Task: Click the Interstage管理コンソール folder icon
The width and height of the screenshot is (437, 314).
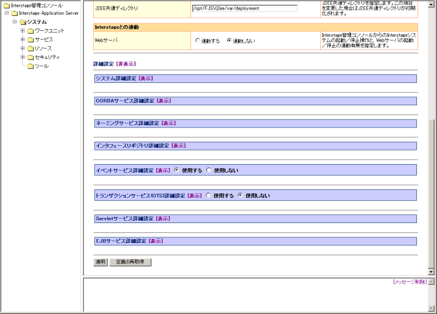Action: point(6,5)
